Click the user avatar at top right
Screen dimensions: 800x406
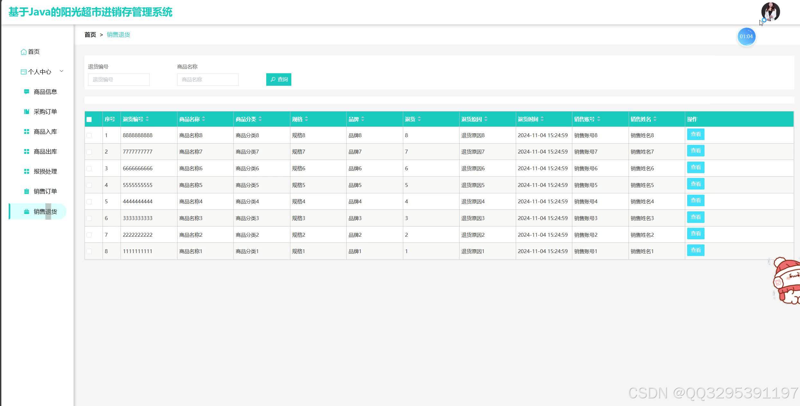tap(770, 12)
